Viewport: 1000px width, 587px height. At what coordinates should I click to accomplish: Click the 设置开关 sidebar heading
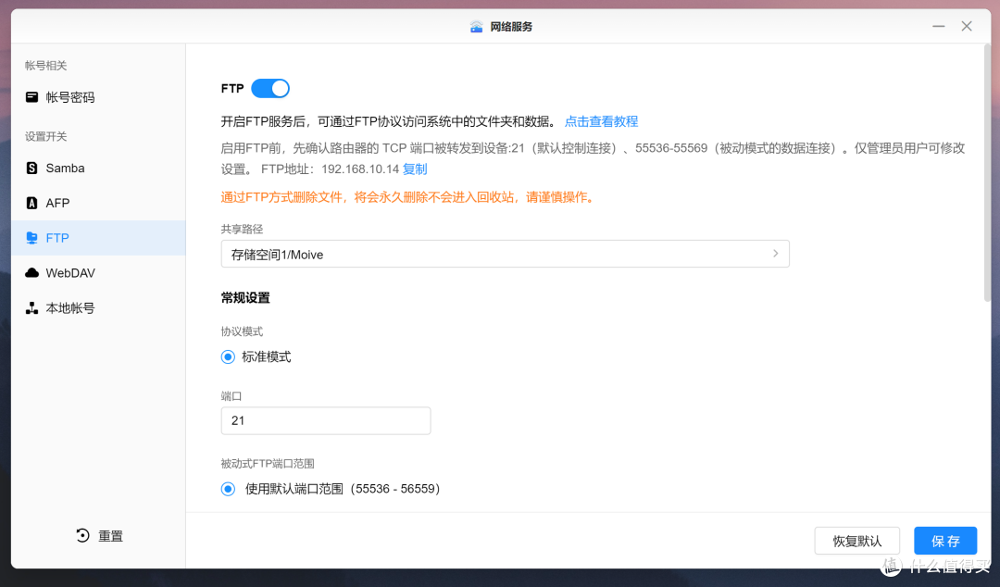tap(46, 136)
